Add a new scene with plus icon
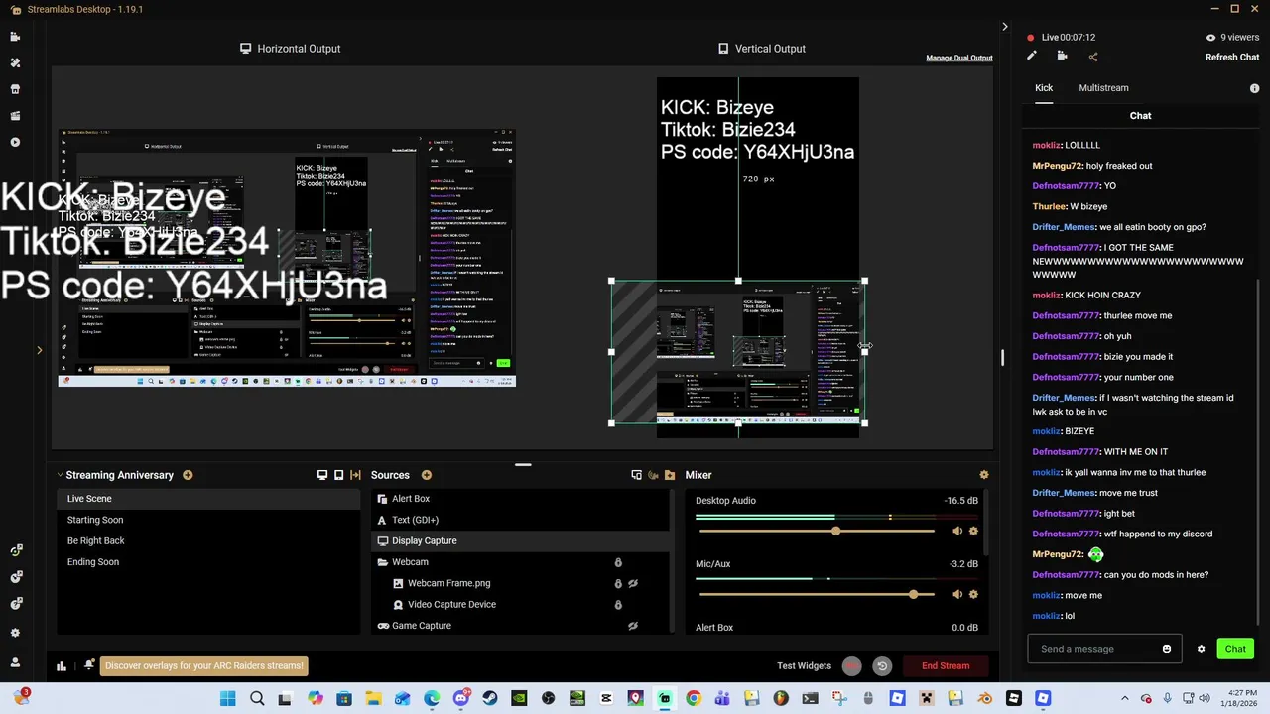This screenshot has height=714, width=1270. pos(188,475)
